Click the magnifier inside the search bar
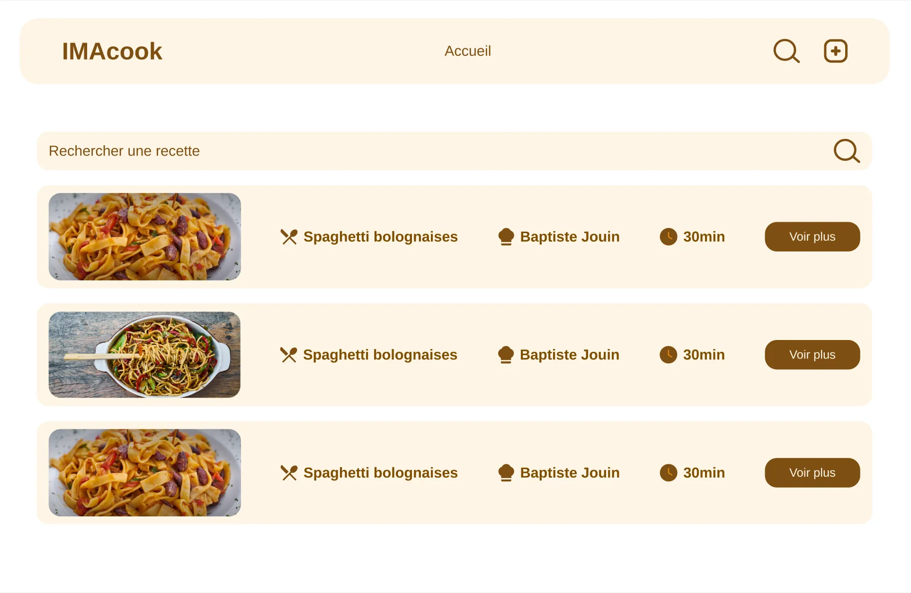 847,151
